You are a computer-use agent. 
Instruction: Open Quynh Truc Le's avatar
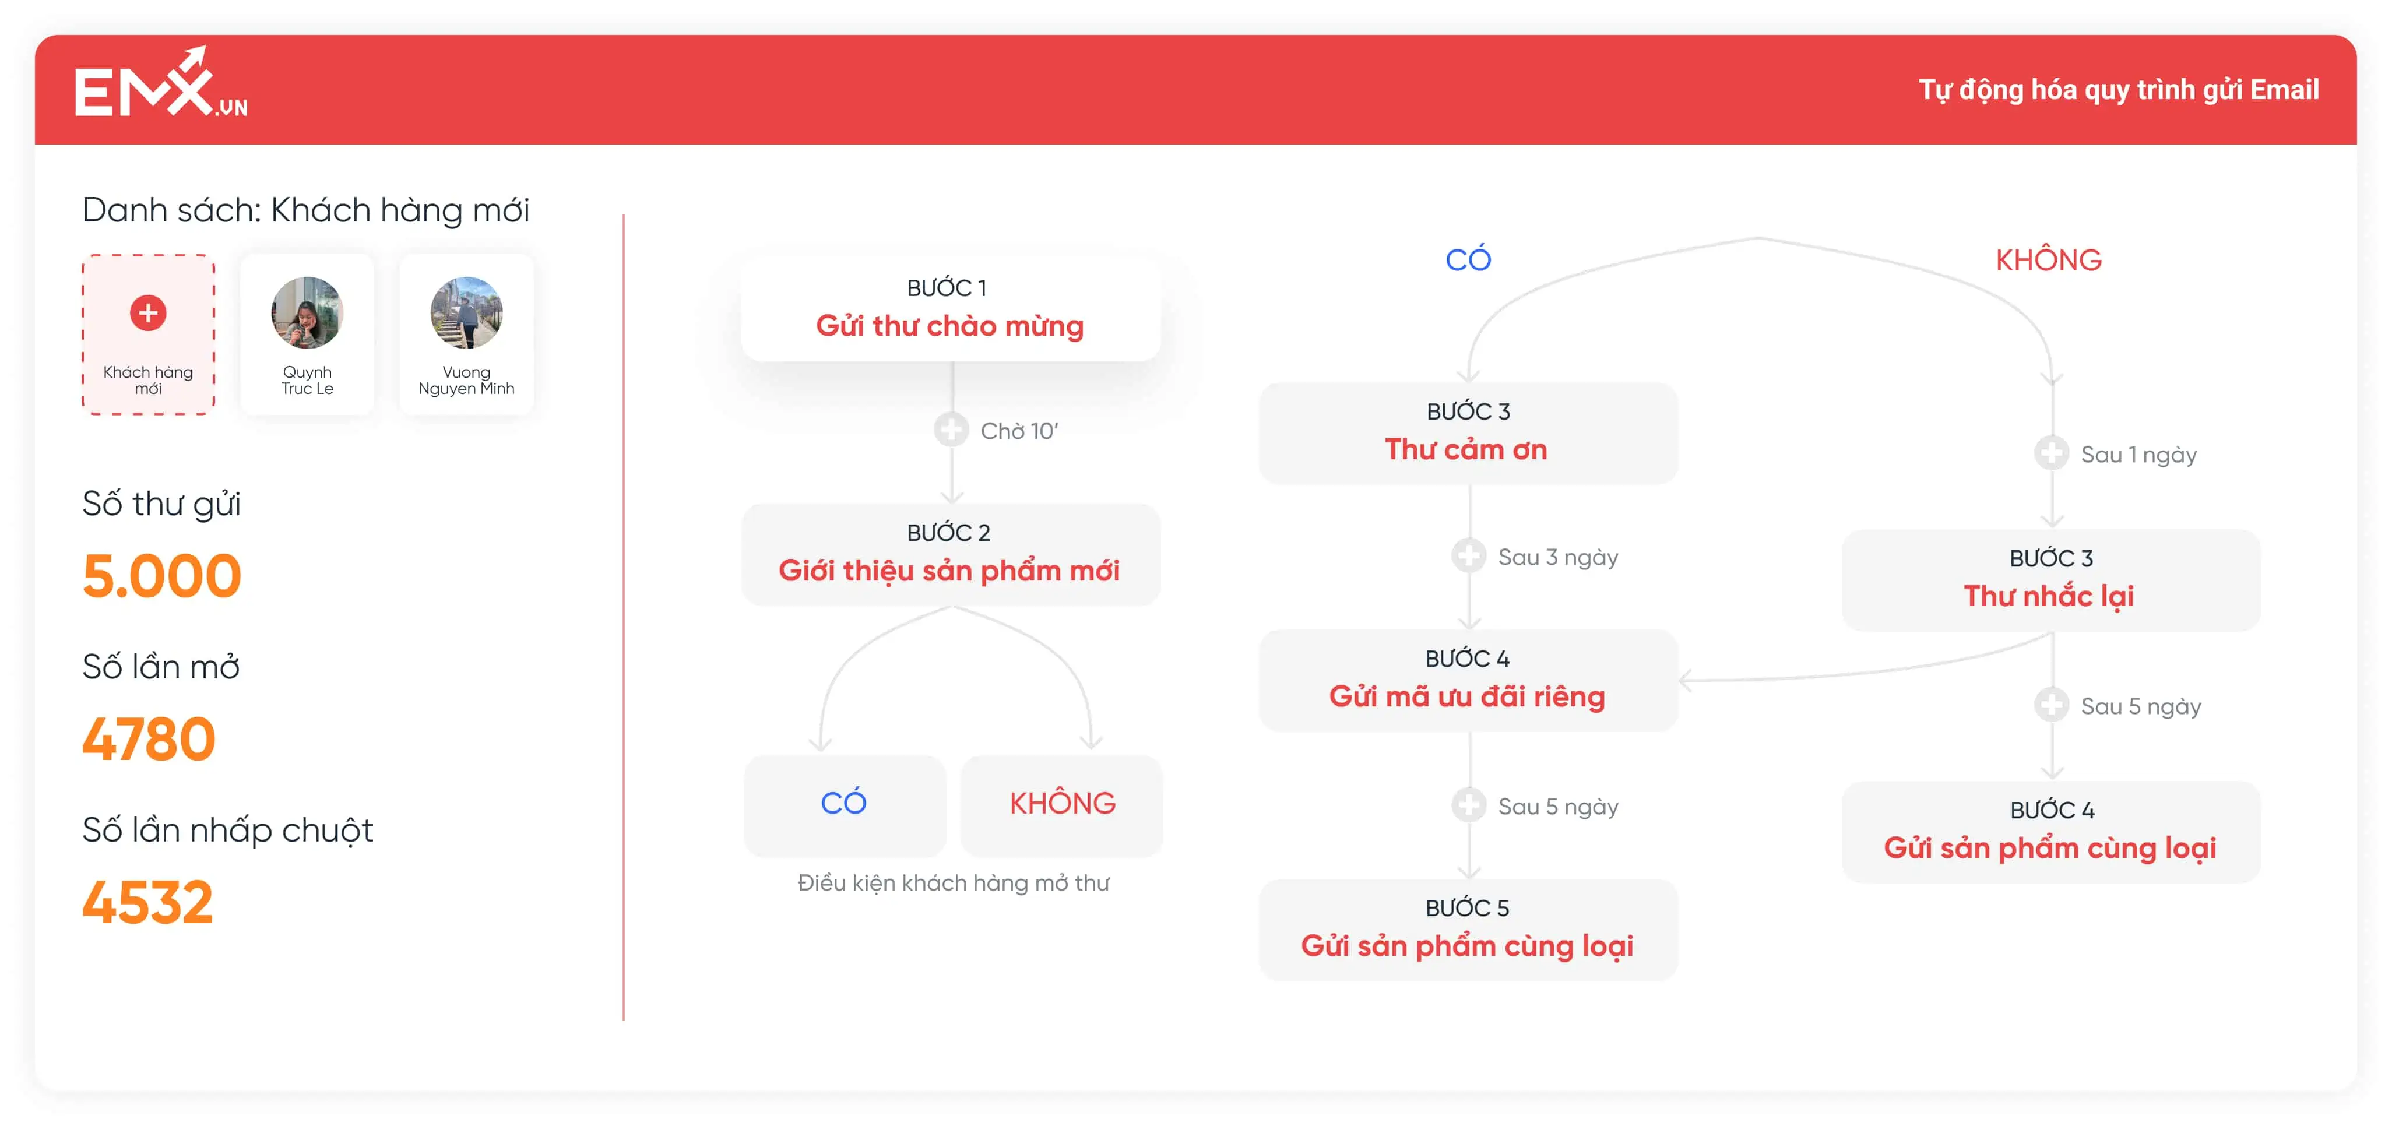[307, 313]
